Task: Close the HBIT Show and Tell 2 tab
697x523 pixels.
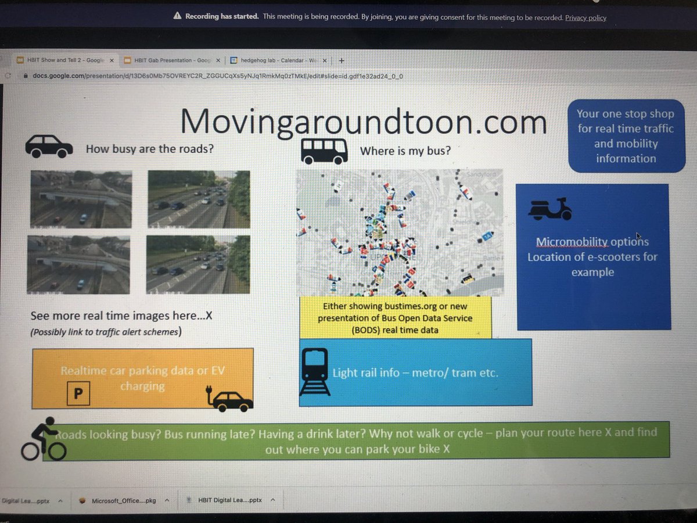Action: tap(111, 60)
